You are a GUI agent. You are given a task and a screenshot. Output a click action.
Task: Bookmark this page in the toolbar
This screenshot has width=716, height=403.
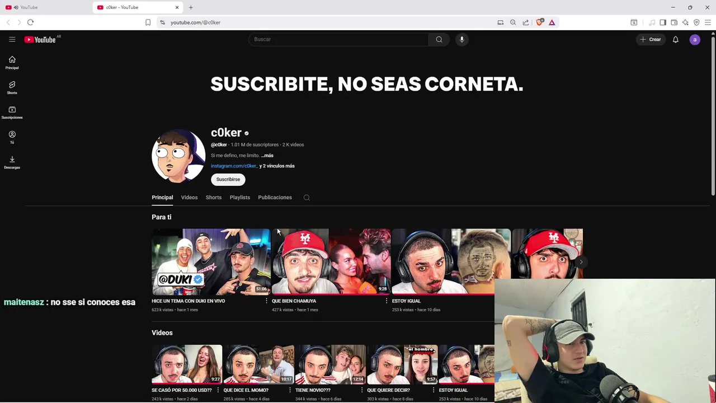coord(148,22)
